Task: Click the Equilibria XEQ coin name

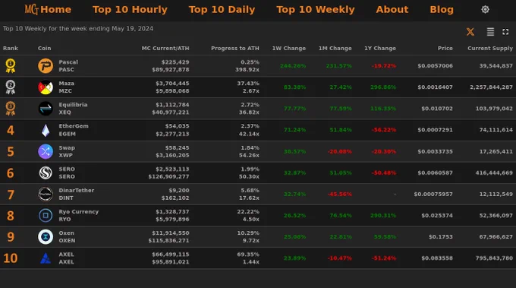Action: tap(73, 109)
